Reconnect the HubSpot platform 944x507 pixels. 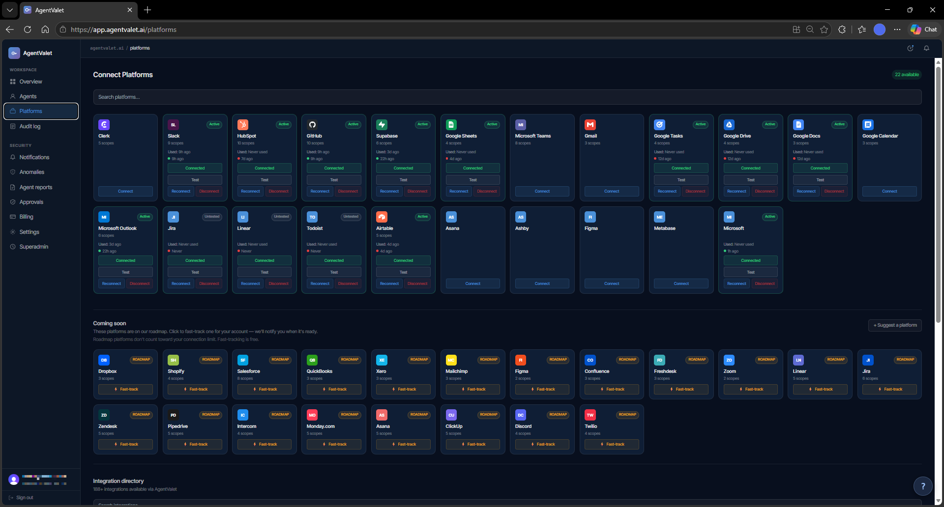click(x=250, y=191)
